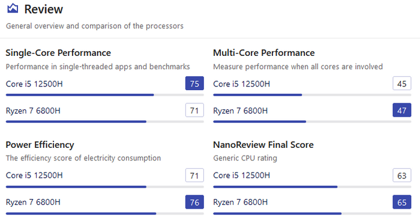Click Ryzen 7 6800H final score 65
This screenshot has height=220, width=420.
pos(402,202)
